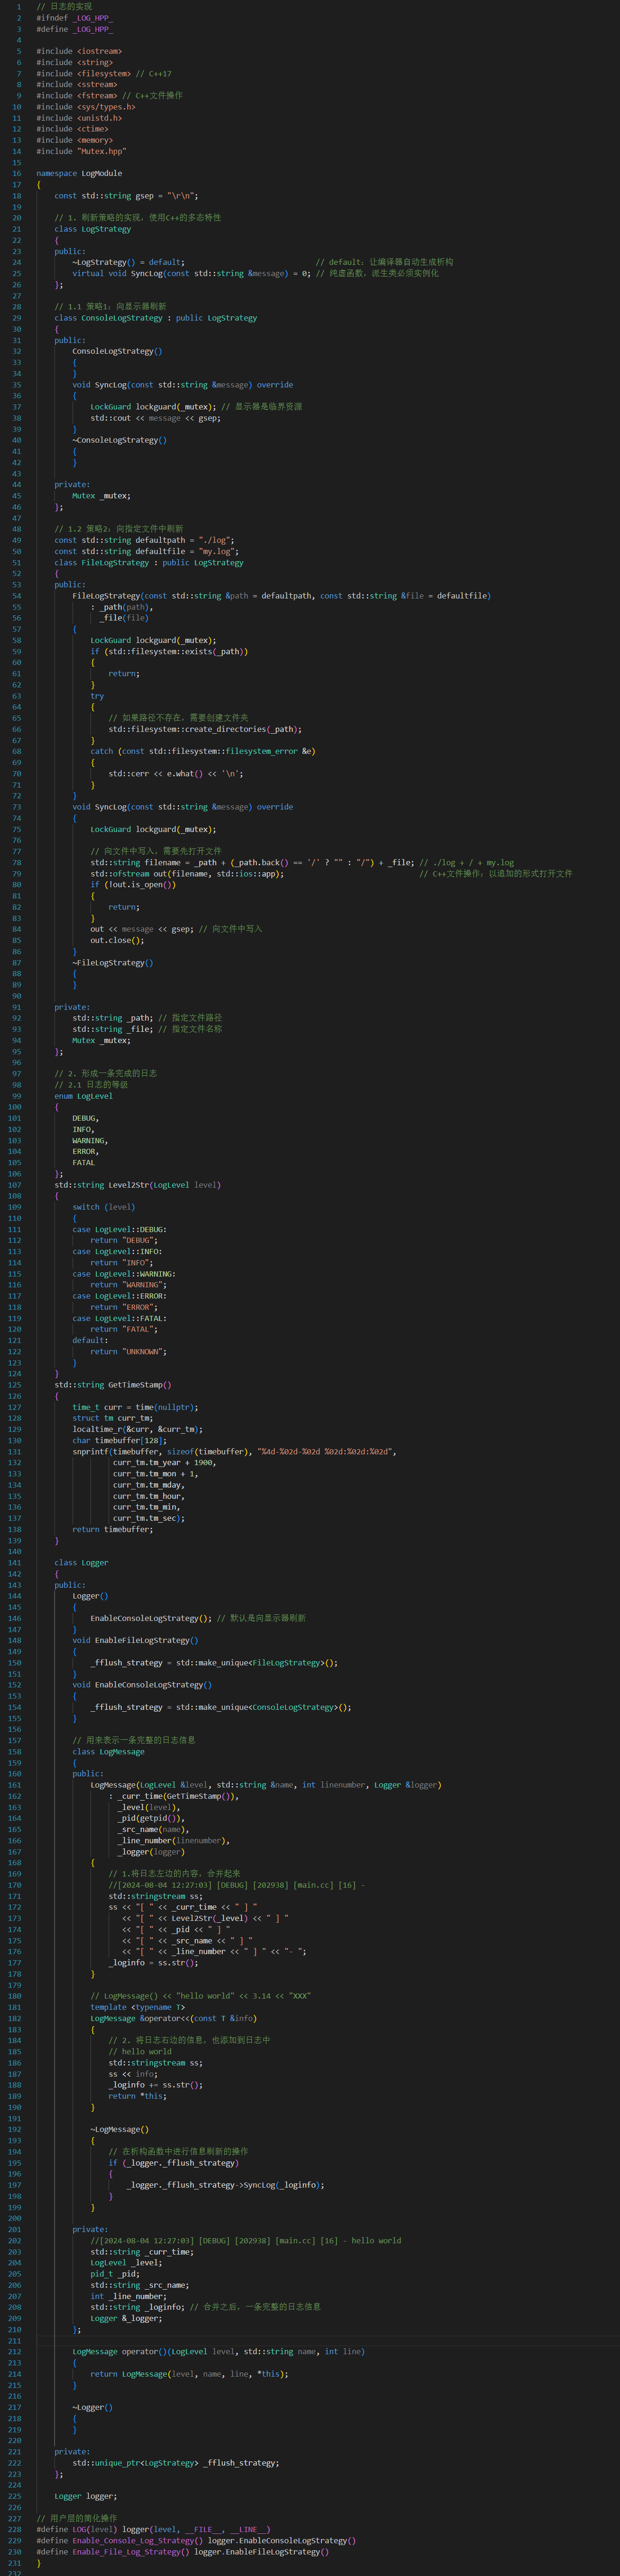The height and width of the screenshot is (2576, 620).
Task: Click '_loginfo = ss.str();' line
Action: (153, 1962)
